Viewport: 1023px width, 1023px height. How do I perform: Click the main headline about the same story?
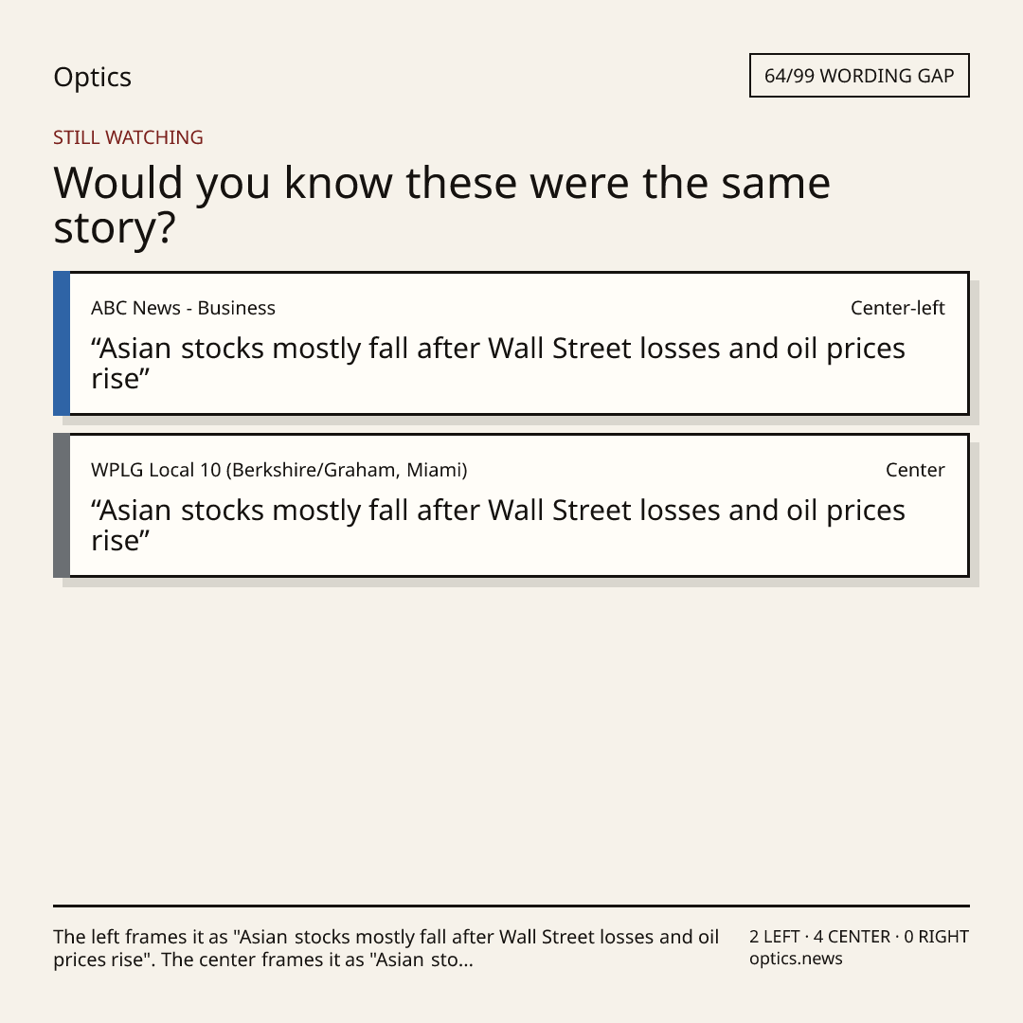[441, 205]
